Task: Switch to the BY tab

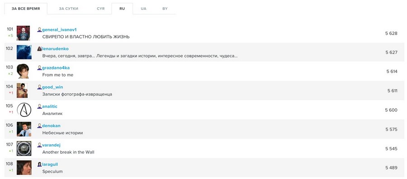Action: click(165, 9)
